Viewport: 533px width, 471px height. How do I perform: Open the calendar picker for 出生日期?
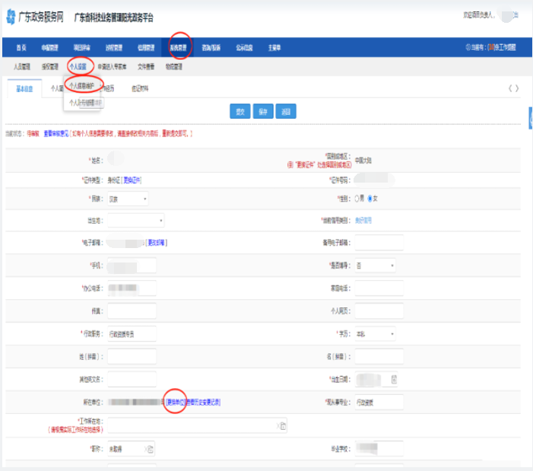pyautogui.click(x=394, y=379)
